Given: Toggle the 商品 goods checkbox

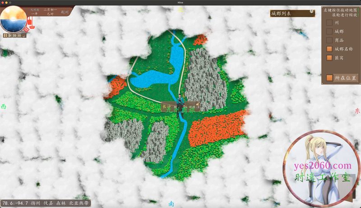Looking at the screenshot, I should click(329, 40).
